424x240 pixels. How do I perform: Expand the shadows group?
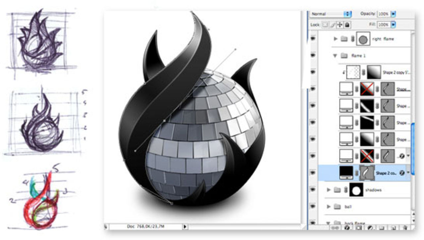(329, 190)
